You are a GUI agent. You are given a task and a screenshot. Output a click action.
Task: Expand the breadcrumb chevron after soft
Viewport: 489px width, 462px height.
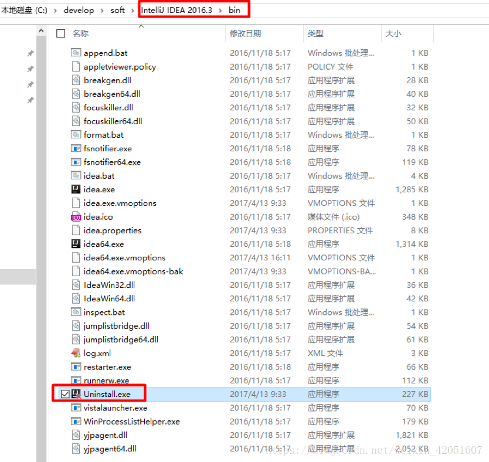click(x=133, y=11)
